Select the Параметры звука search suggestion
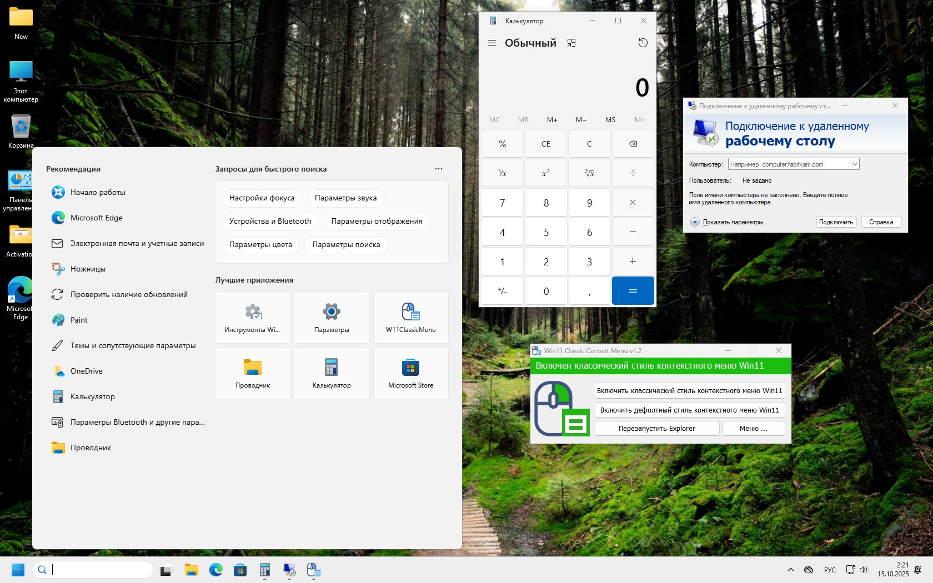 [345, 198]
